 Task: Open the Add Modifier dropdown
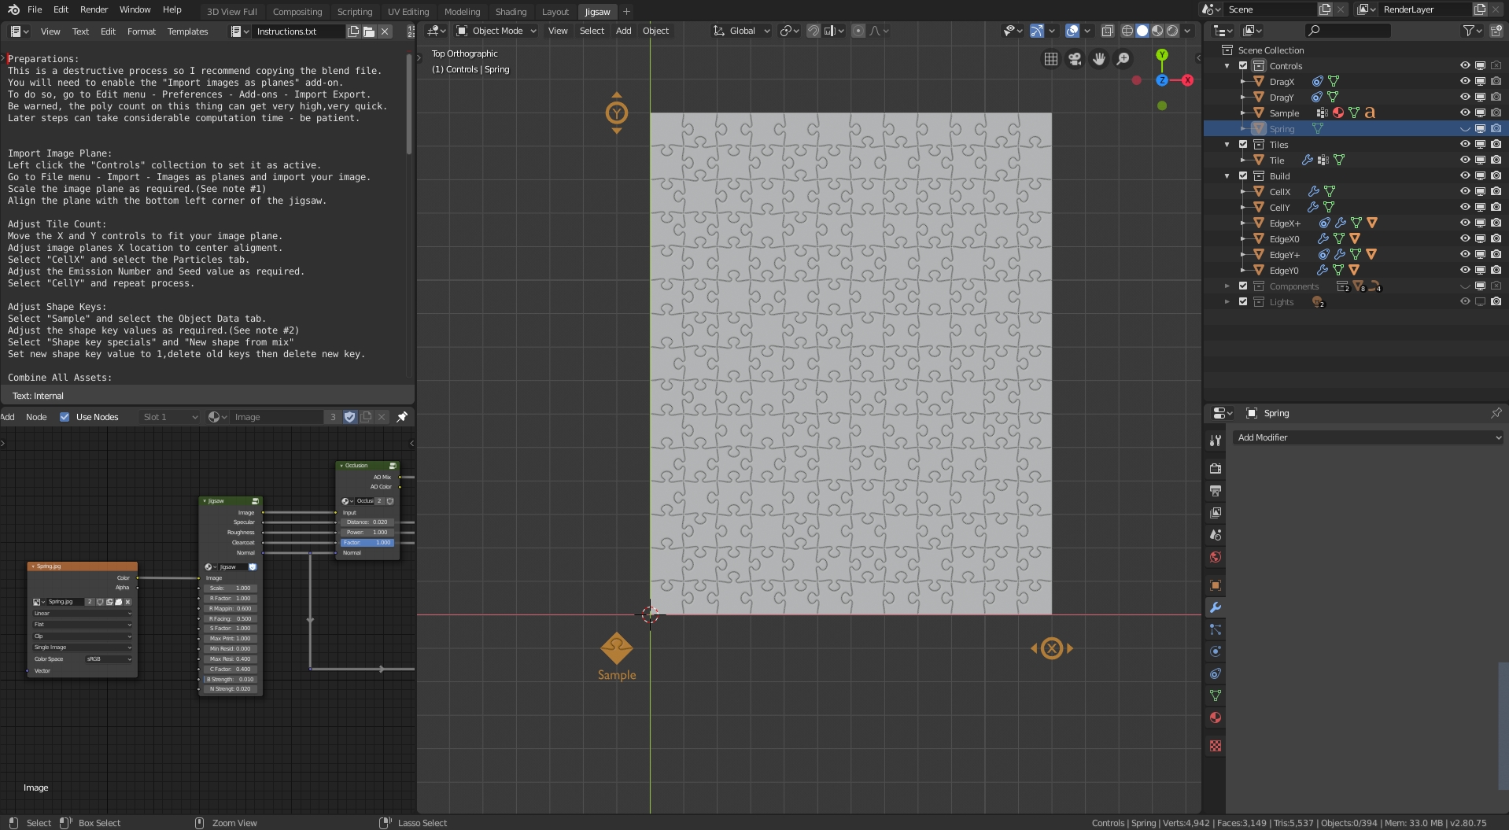click(1367, 437)
